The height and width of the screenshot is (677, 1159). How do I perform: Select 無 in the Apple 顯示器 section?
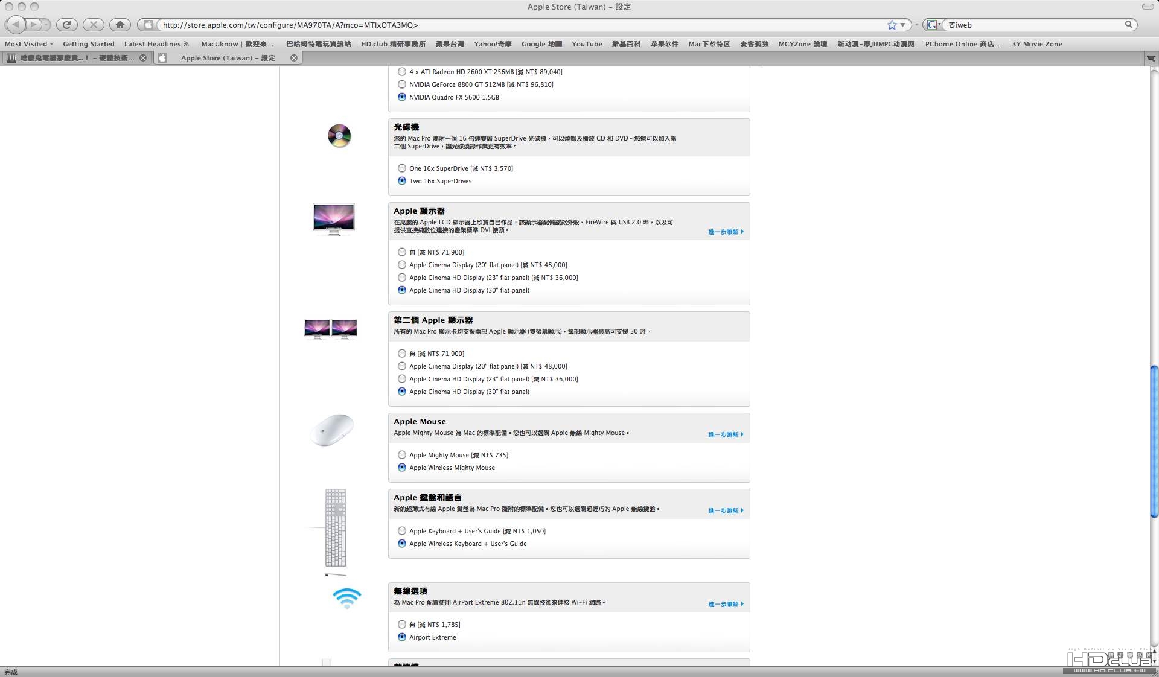401,252
